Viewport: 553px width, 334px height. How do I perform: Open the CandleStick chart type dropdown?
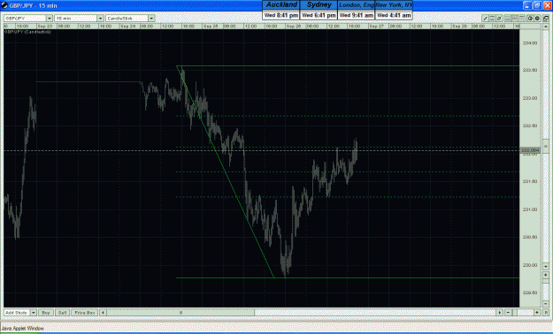pos(151,18)
